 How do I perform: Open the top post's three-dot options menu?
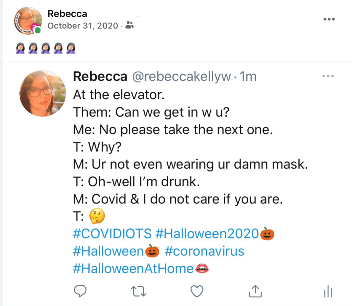329,19
